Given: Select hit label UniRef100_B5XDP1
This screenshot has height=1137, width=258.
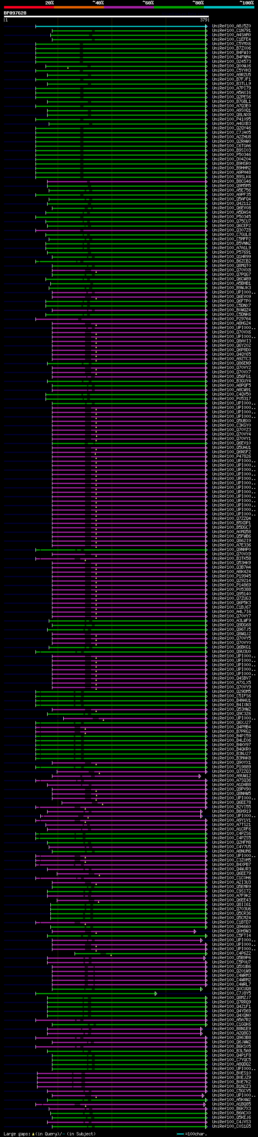Looking at the screenshot, I should tap(231, 523).
